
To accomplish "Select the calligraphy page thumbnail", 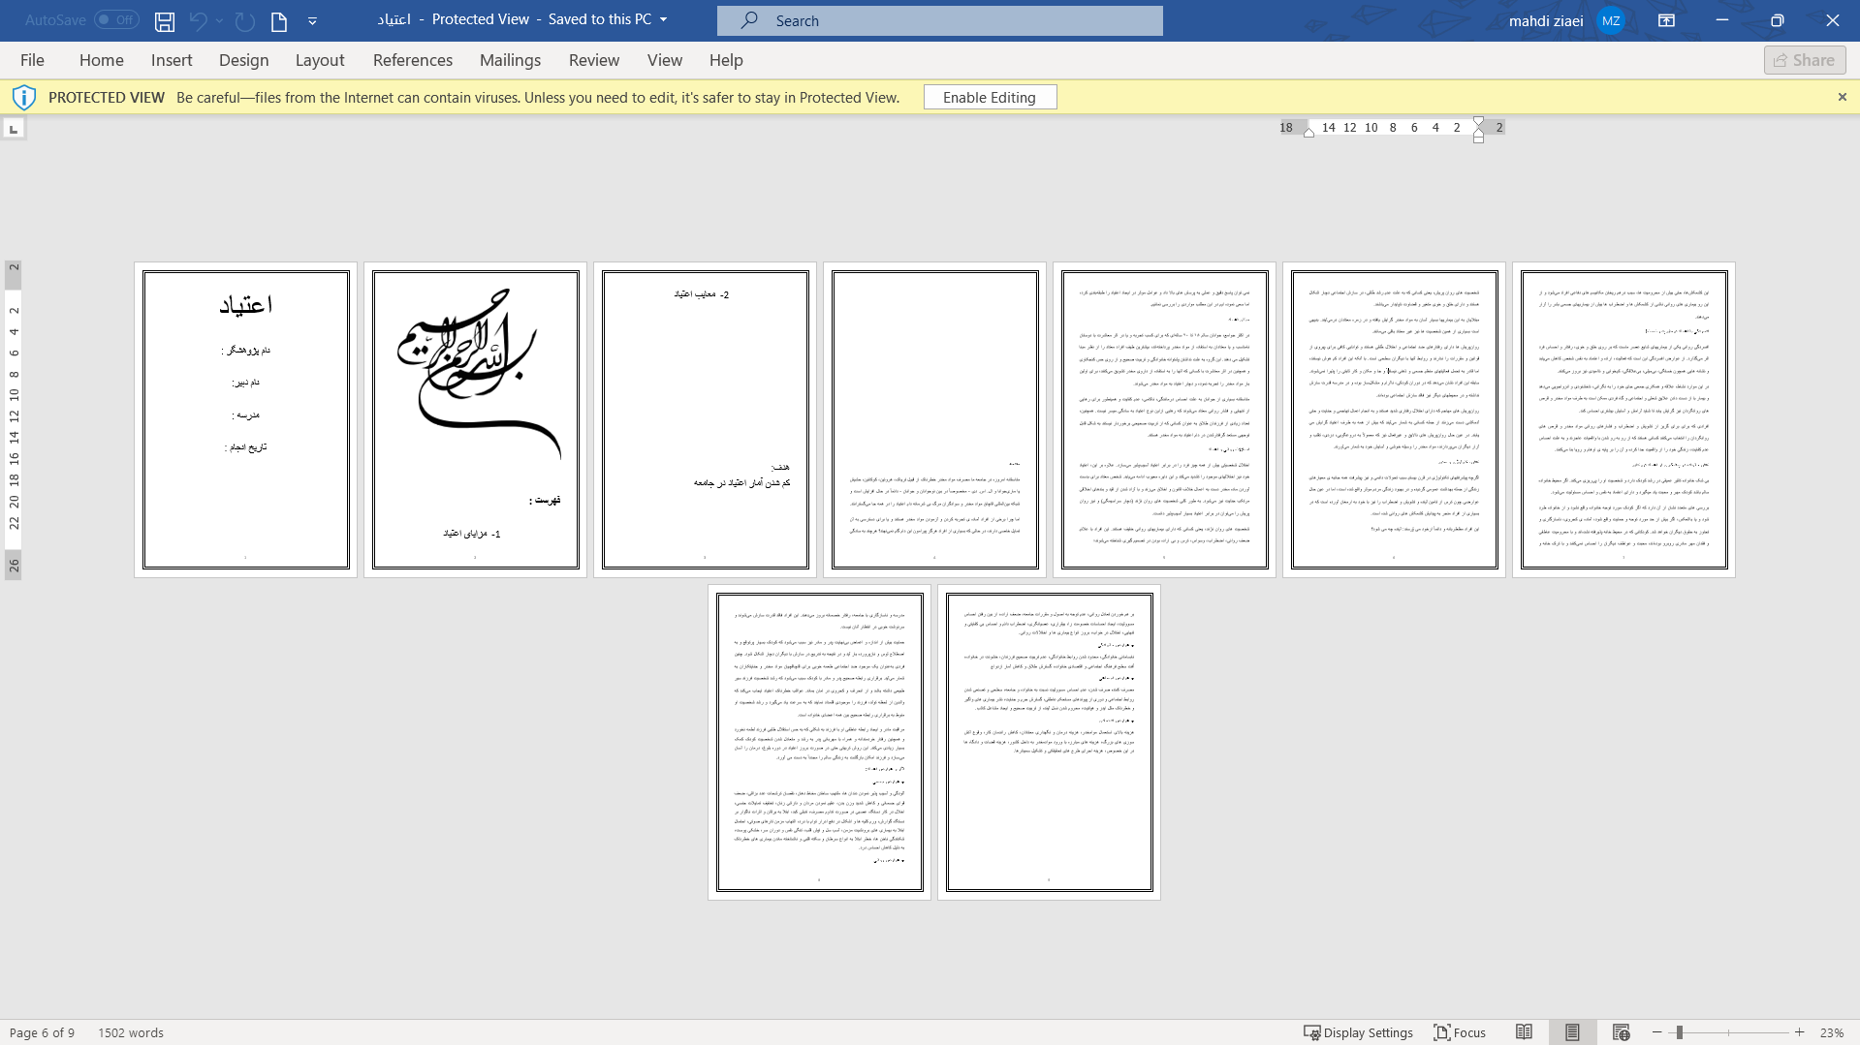I will click(x=475, y=419).
